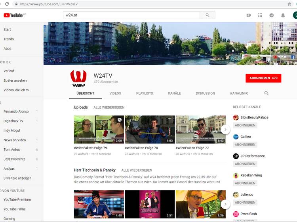Click the browser address bar URL

coord(49,4)
